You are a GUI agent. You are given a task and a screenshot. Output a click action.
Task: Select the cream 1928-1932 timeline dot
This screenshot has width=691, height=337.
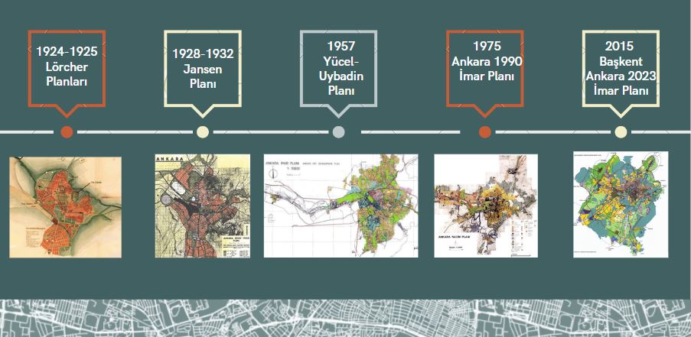[x=202, y=131]
